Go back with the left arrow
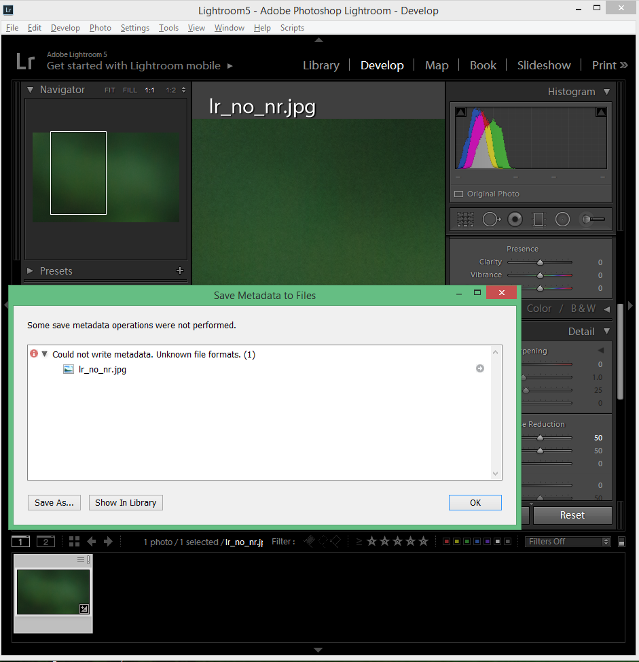Image resolution: width=639 pixels, height=662 pixels. pyautogui.click(x=91, y=541)
